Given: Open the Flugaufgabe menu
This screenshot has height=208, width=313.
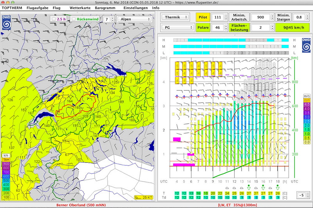Looking at the screenshot, I should tap(37, 8).
